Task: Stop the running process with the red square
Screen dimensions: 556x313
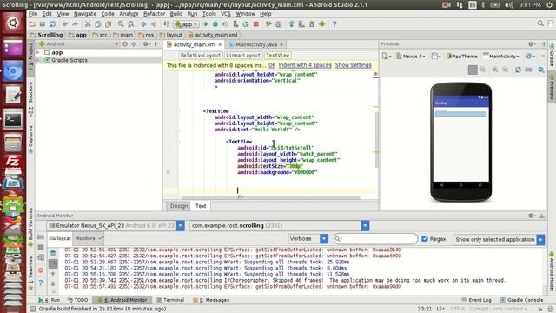Action: pos(256,24)
